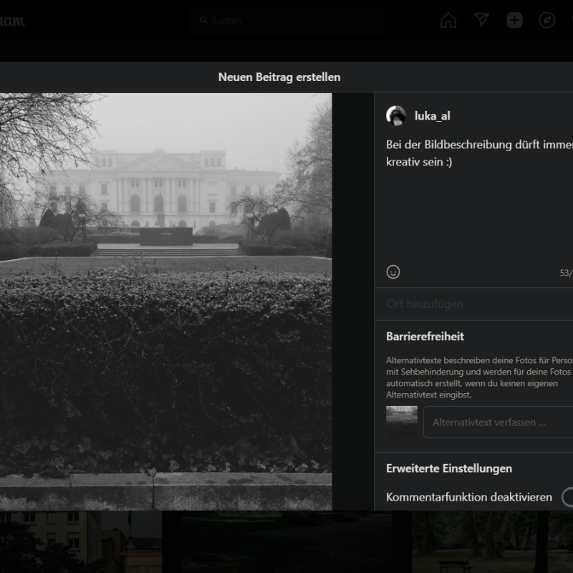Viewport: 573px width, 573px height.
Task: Toggle Kommentarfunktion deaktivieren switch
Action: click(567, 496)
